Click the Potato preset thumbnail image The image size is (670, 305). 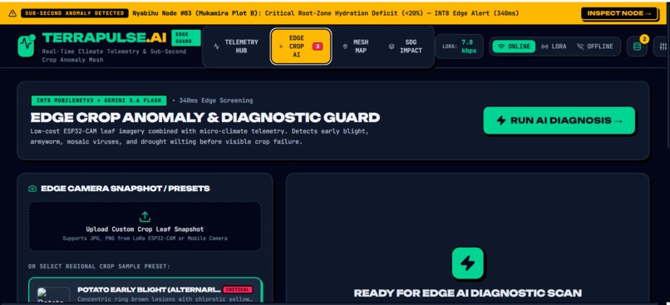(x=54, y=296)
